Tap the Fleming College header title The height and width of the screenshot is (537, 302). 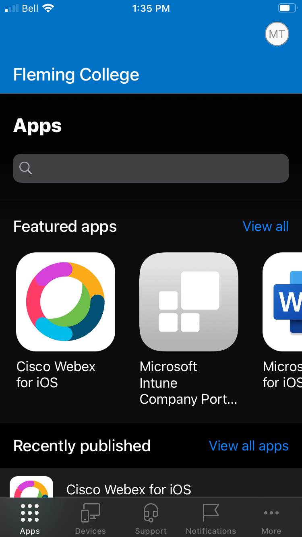tap(76, 75)
